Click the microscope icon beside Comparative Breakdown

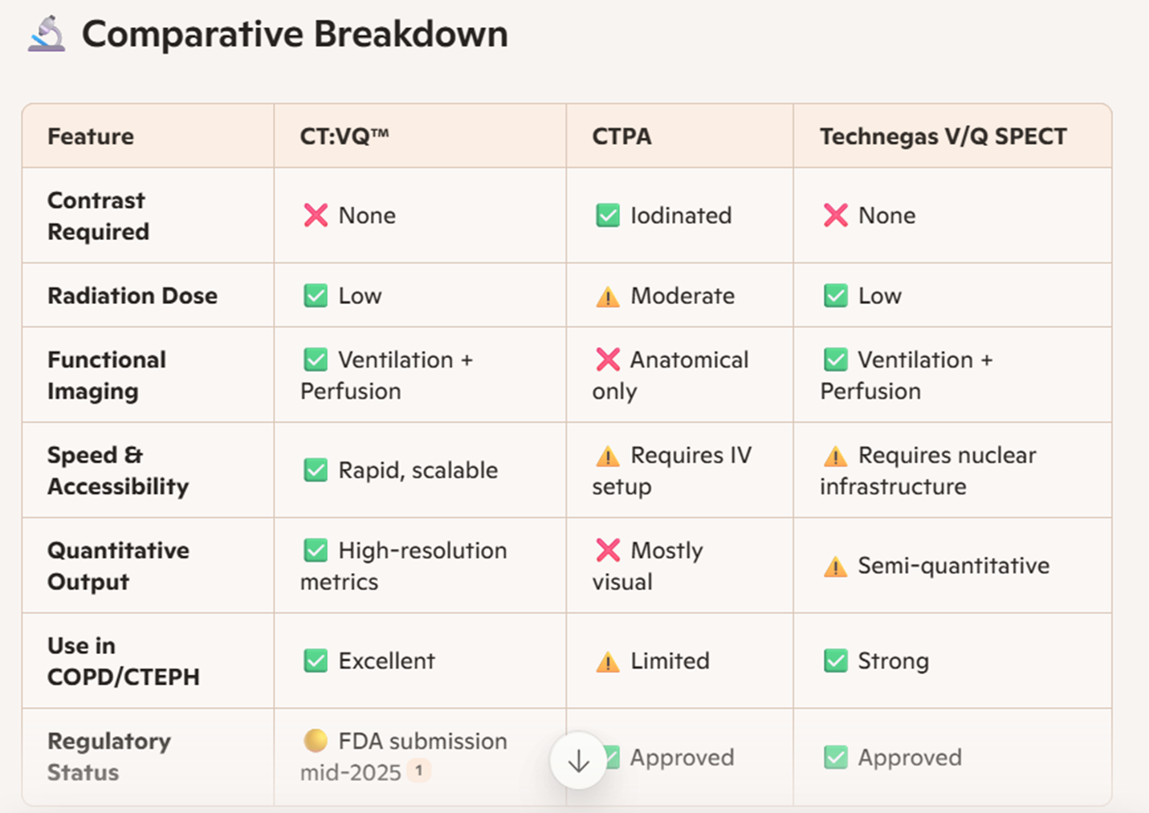tap(47, 35)
